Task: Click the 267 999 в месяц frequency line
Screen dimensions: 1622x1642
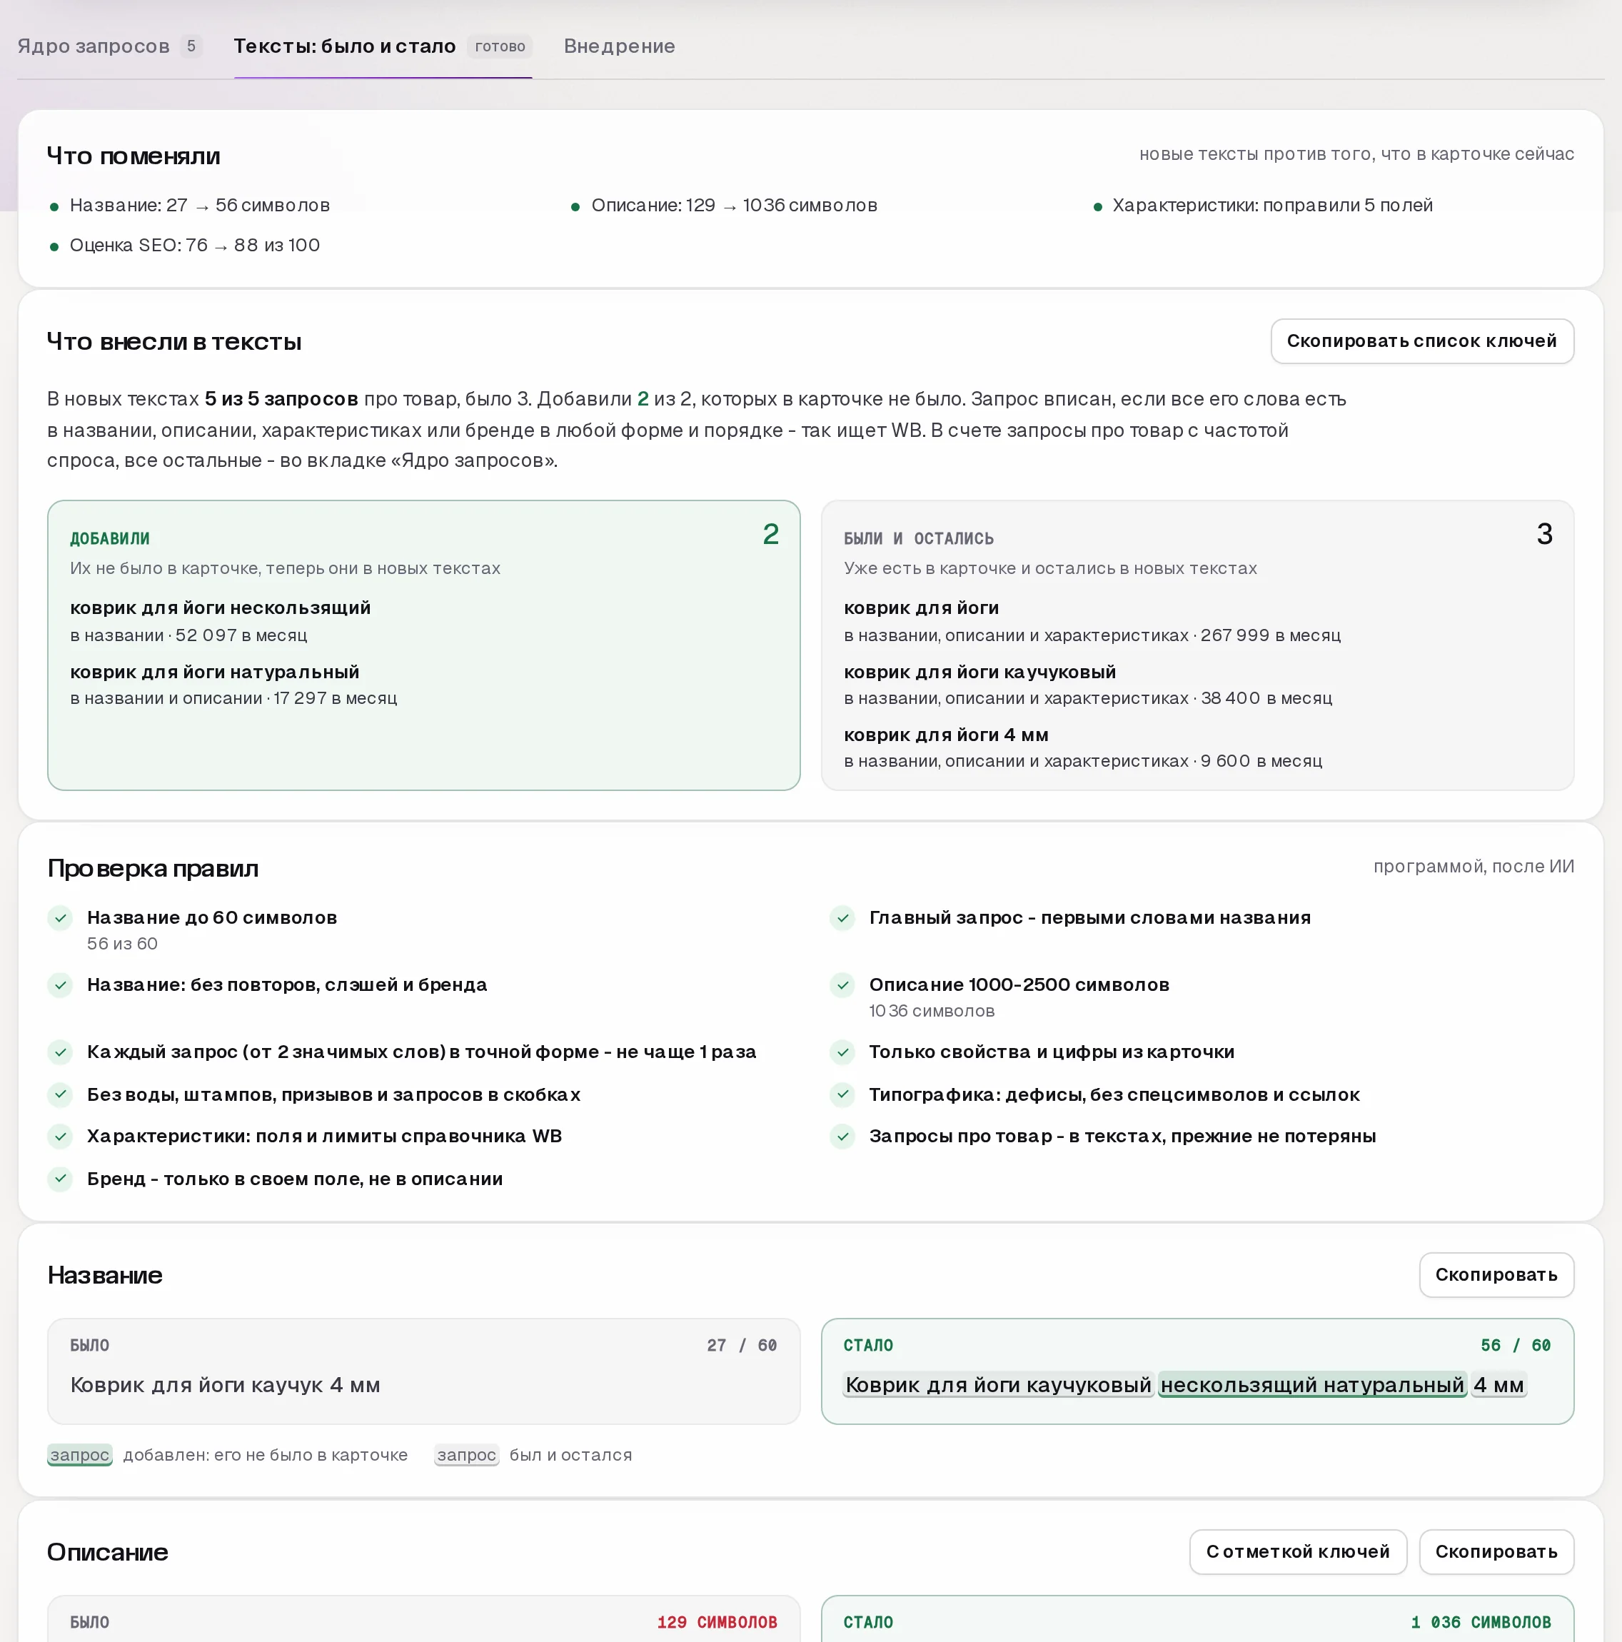Action: pos(1092,635)
